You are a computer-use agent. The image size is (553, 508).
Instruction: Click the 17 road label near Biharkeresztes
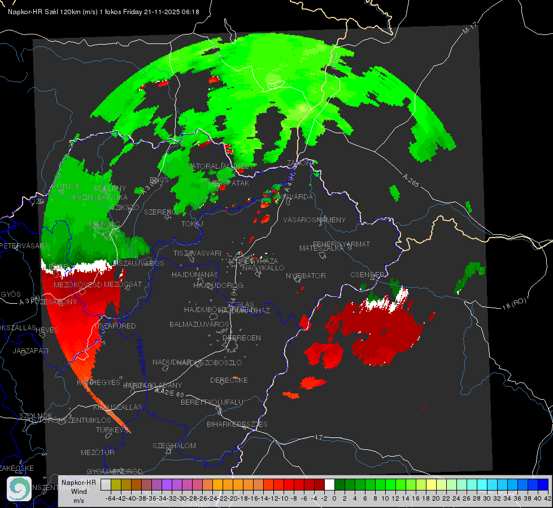tap(319, 437)
